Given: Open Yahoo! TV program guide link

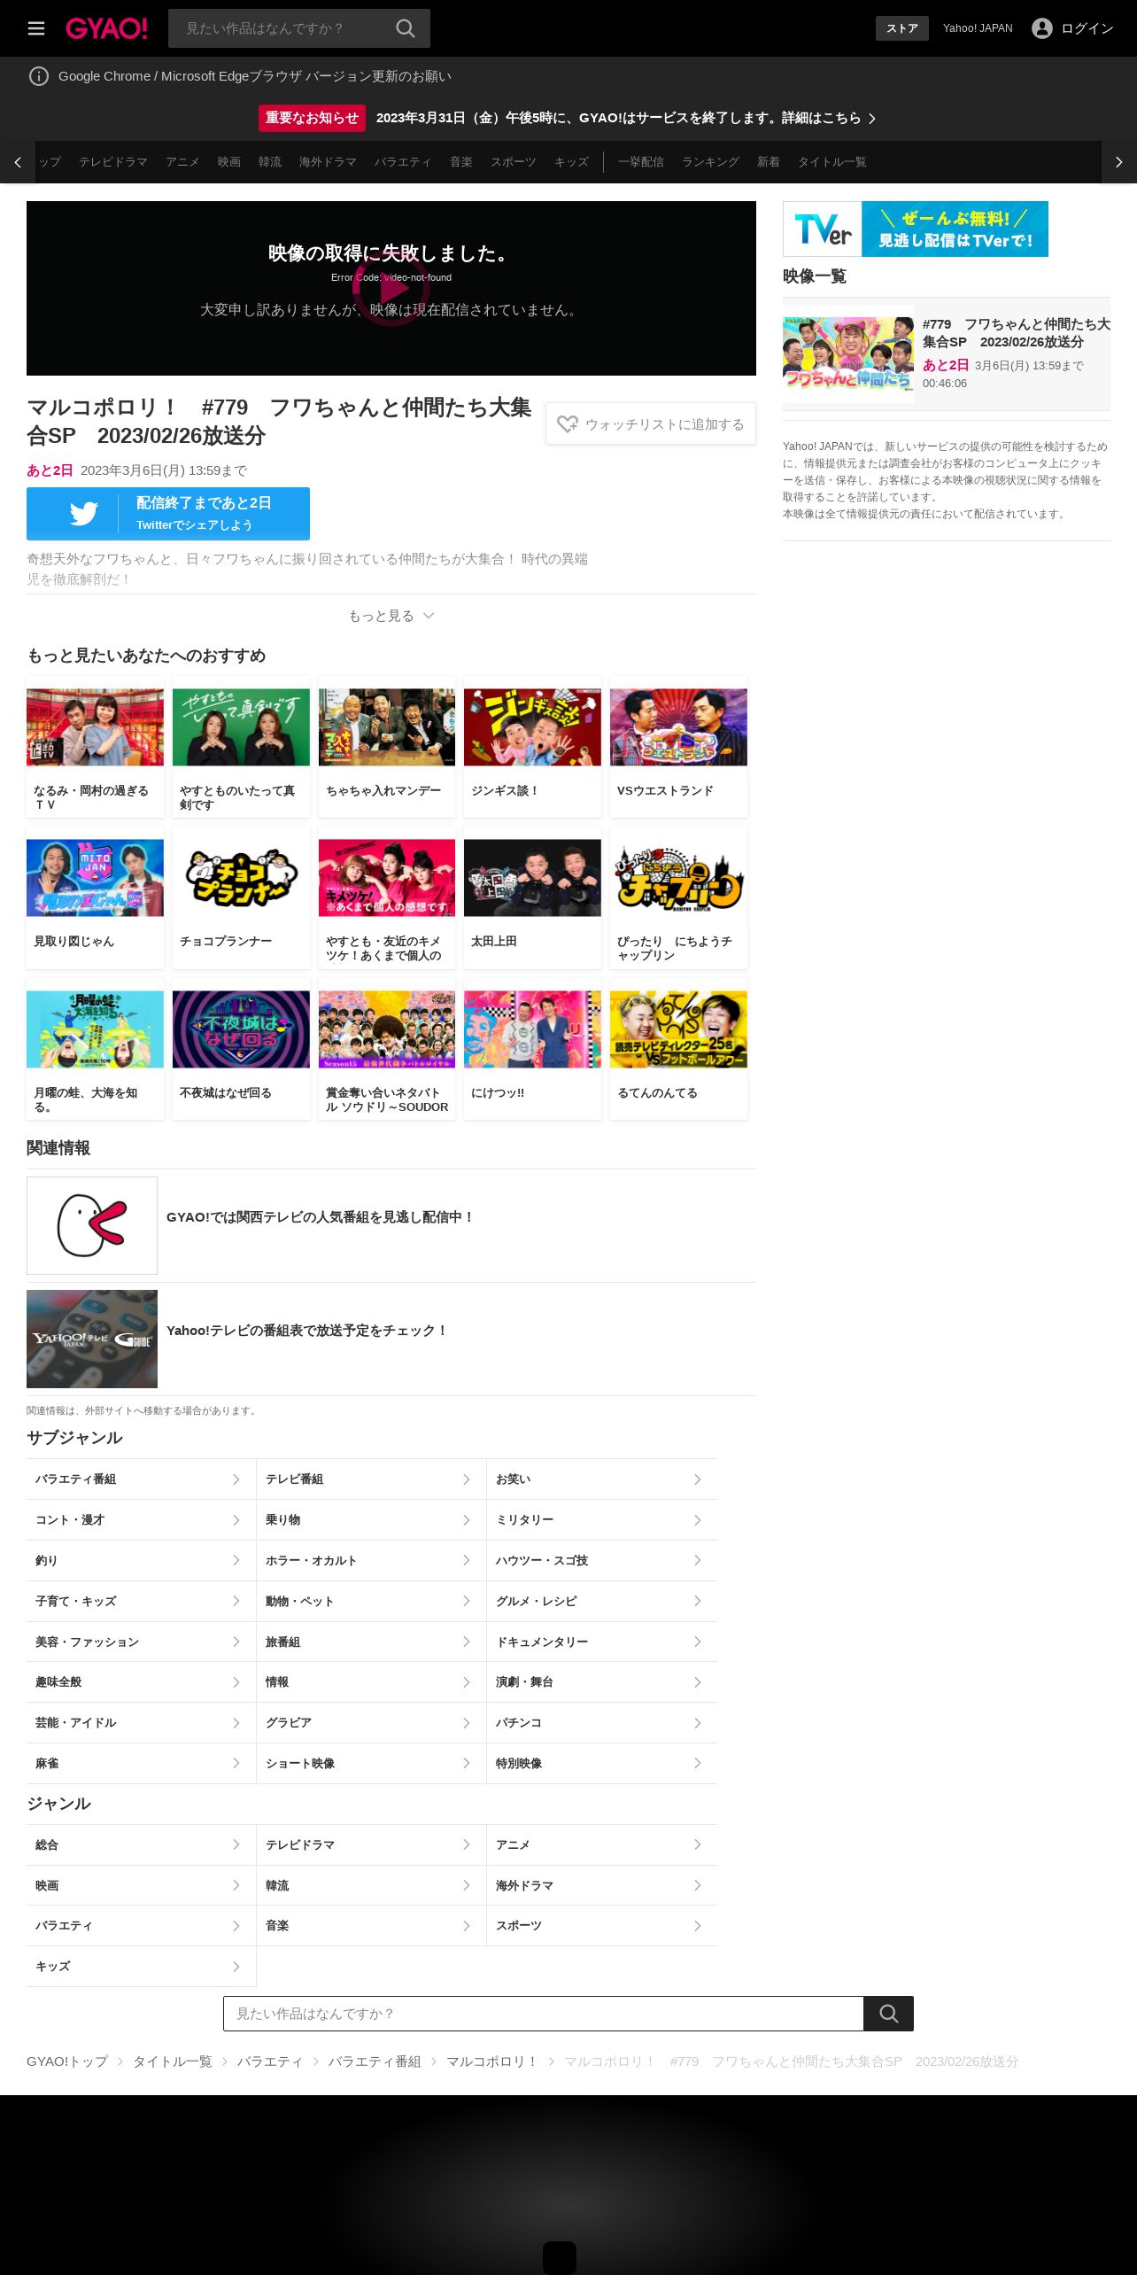Looking at the screenshot, I should (307, 1331).
